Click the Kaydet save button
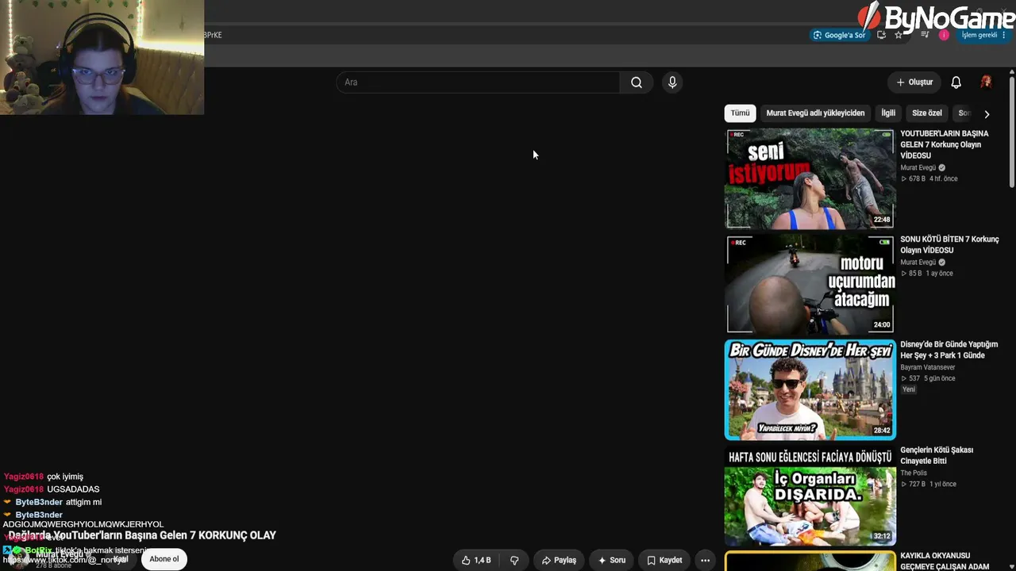Image resolution: width=1016 pixels, height=571 pixels. (x=664, y=560)
